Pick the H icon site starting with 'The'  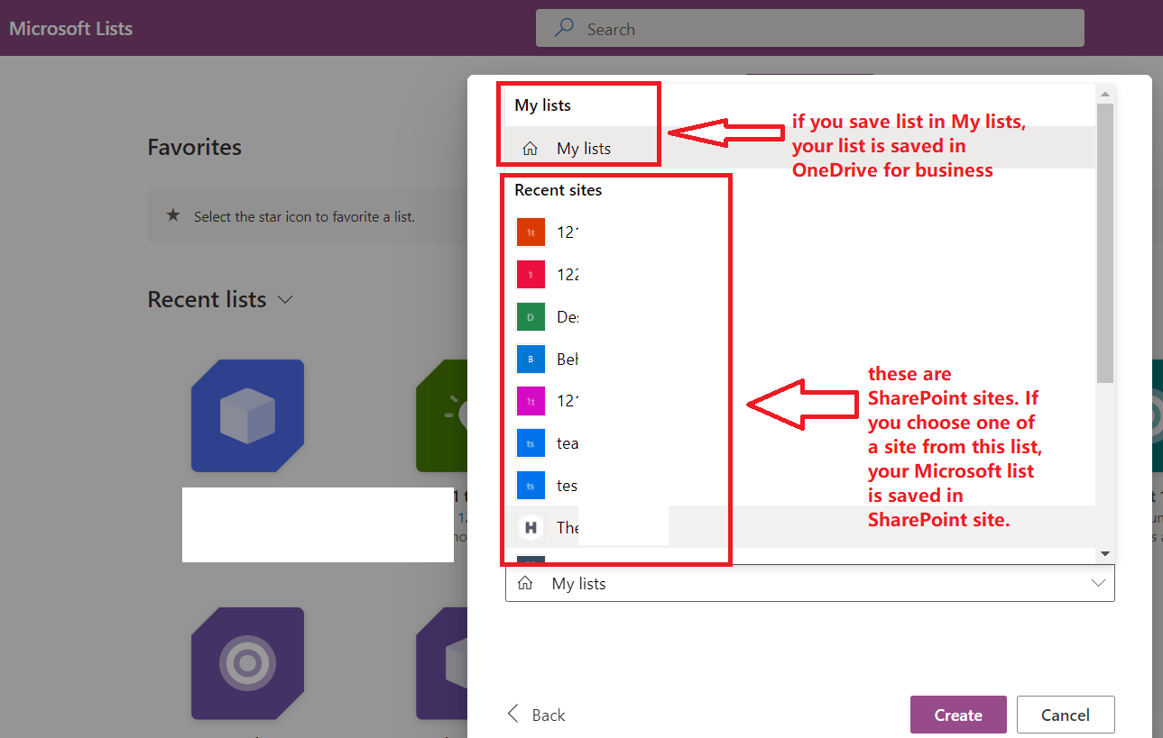coord(800,527)
